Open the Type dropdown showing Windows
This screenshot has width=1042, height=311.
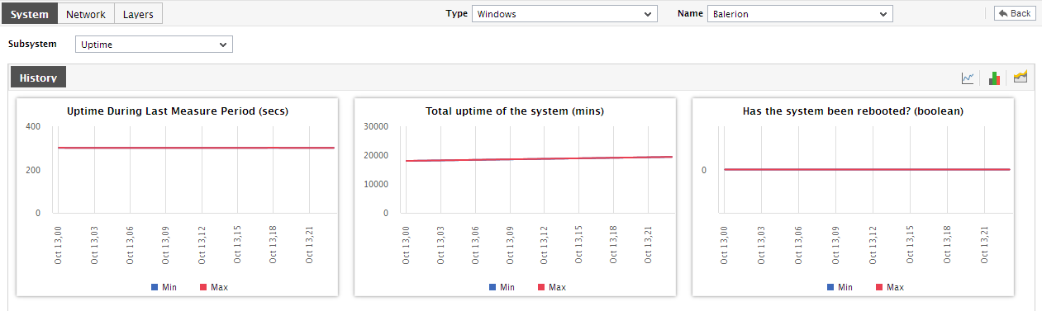pyautogui.click(x=564, y=14)
